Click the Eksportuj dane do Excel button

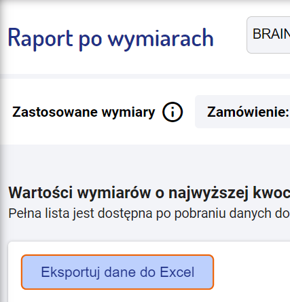(117, 272)
